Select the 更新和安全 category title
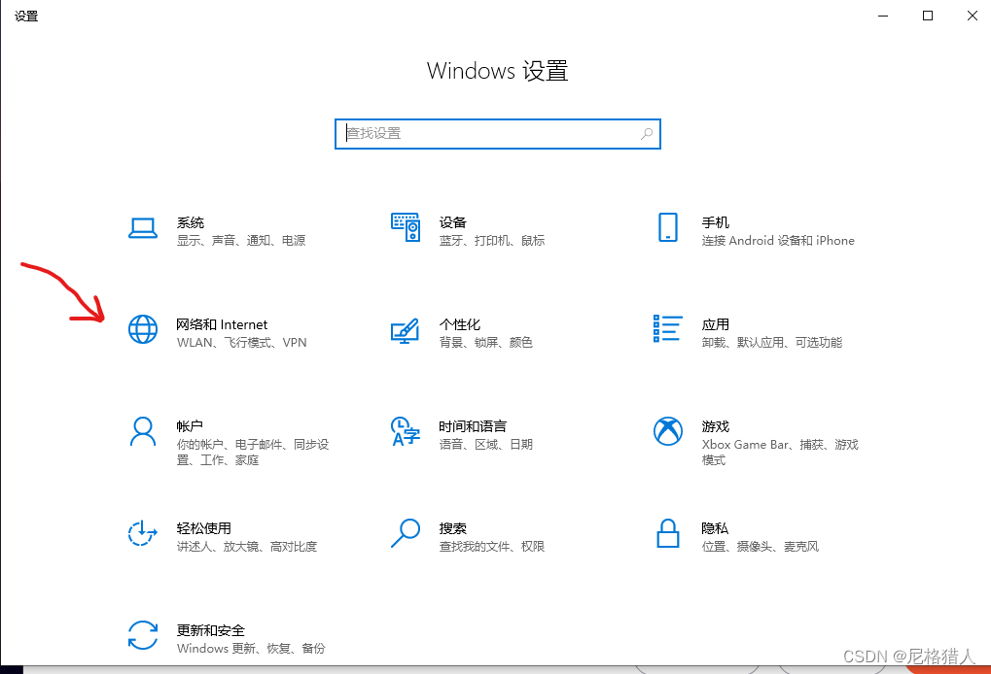 210,630
